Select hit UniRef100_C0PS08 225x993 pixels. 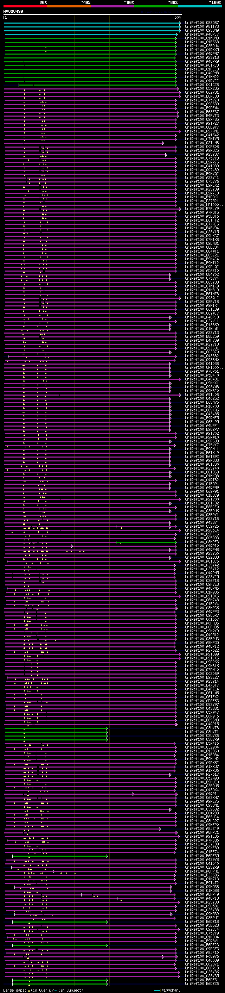tap(202, 147)
